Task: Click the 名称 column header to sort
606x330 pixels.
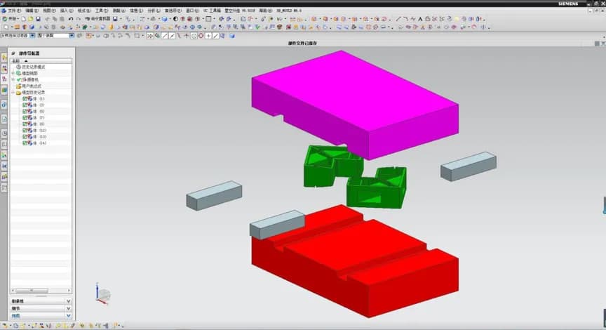Action: [x=41, y=61]
